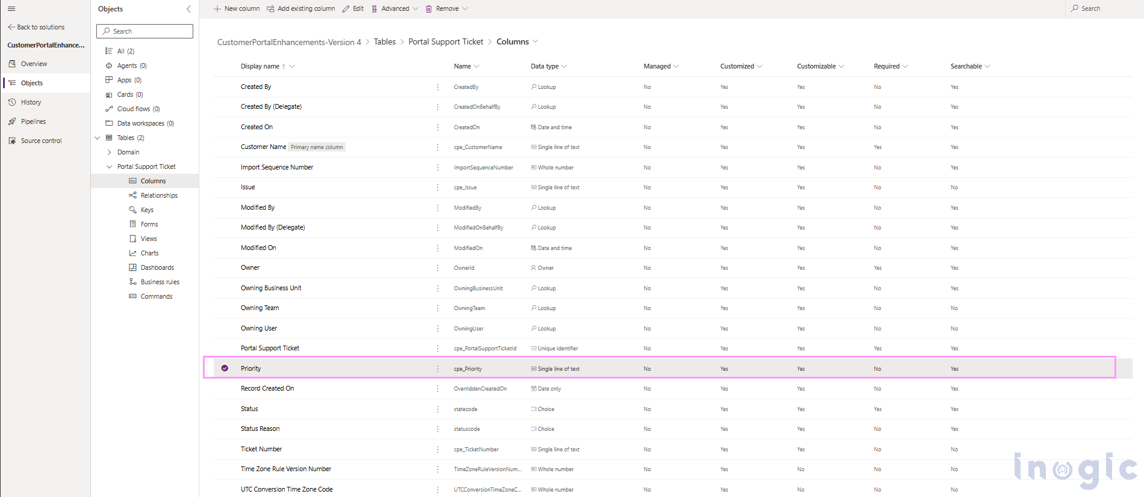
Task: Go back to solutions
Action: [36, 27]
